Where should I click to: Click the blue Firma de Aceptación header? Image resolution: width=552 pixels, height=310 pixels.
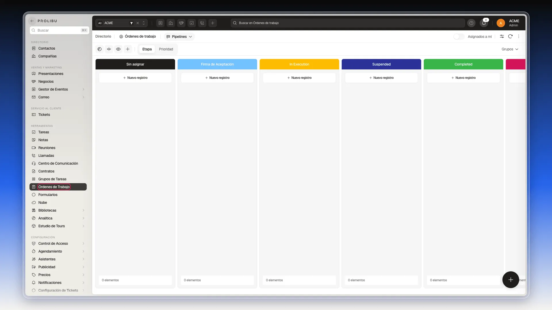point(217,64)
